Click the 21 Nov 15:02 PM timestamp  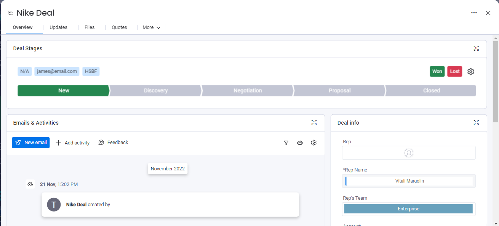tap(59, 184)
